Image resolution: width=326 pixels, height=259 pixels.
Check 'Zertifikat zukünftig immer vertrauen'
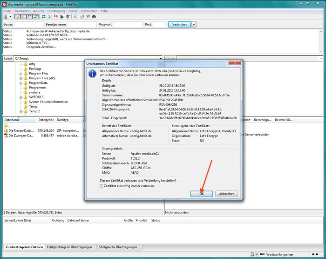[102, 186]
